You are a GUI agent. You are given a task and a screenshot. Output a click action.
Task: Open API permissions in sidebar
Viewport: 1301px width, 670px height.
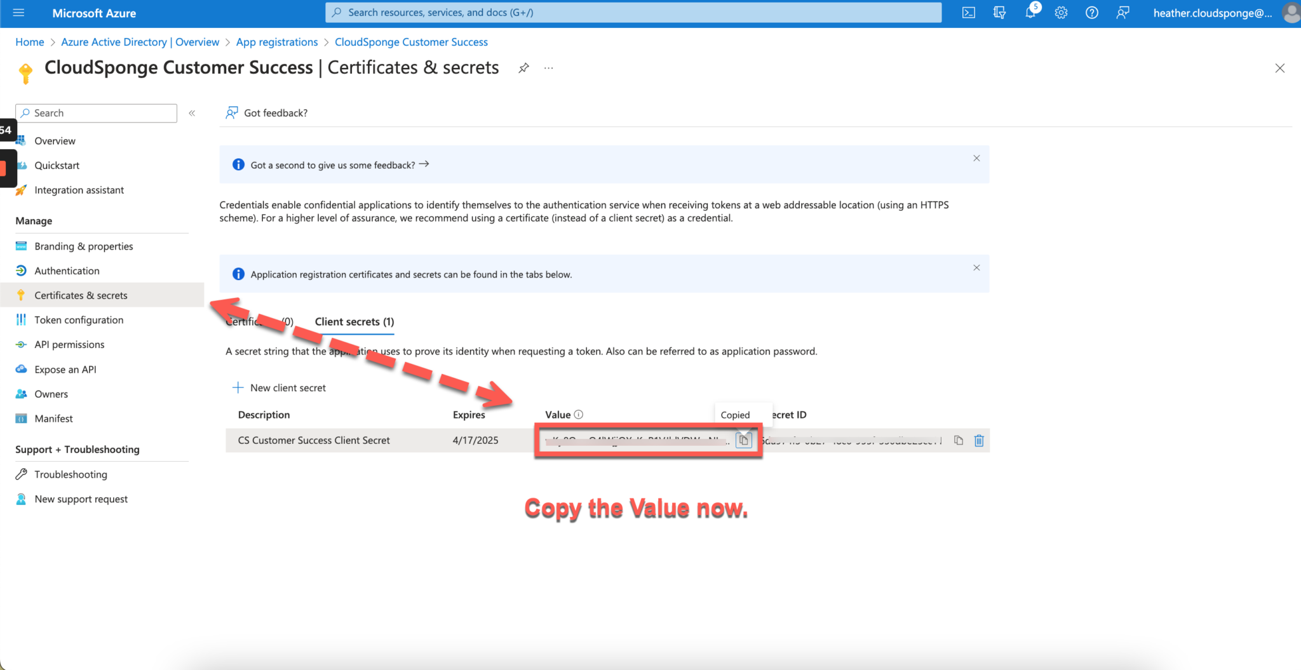point(69,345)
